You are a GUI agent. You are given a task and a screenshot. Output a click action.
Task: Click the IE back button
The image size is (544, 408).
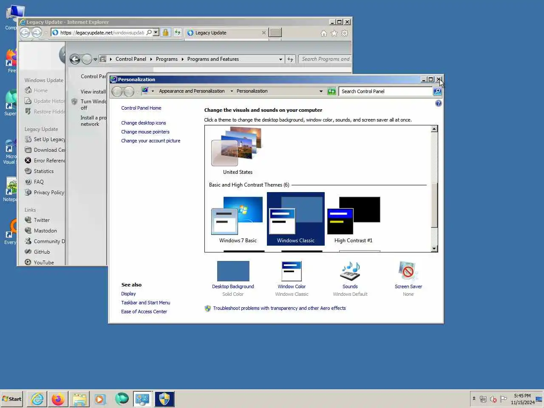[x=25, y=33]
